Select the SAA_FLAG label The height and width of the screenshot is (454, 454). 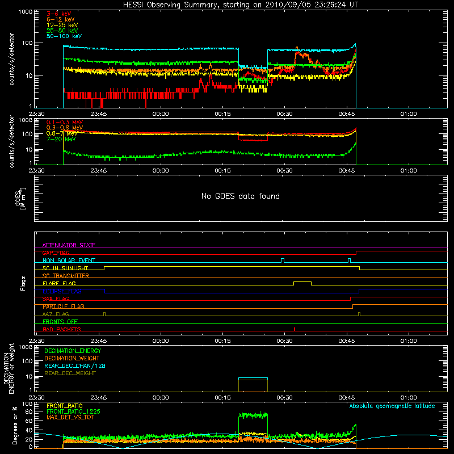pos(56,299)
